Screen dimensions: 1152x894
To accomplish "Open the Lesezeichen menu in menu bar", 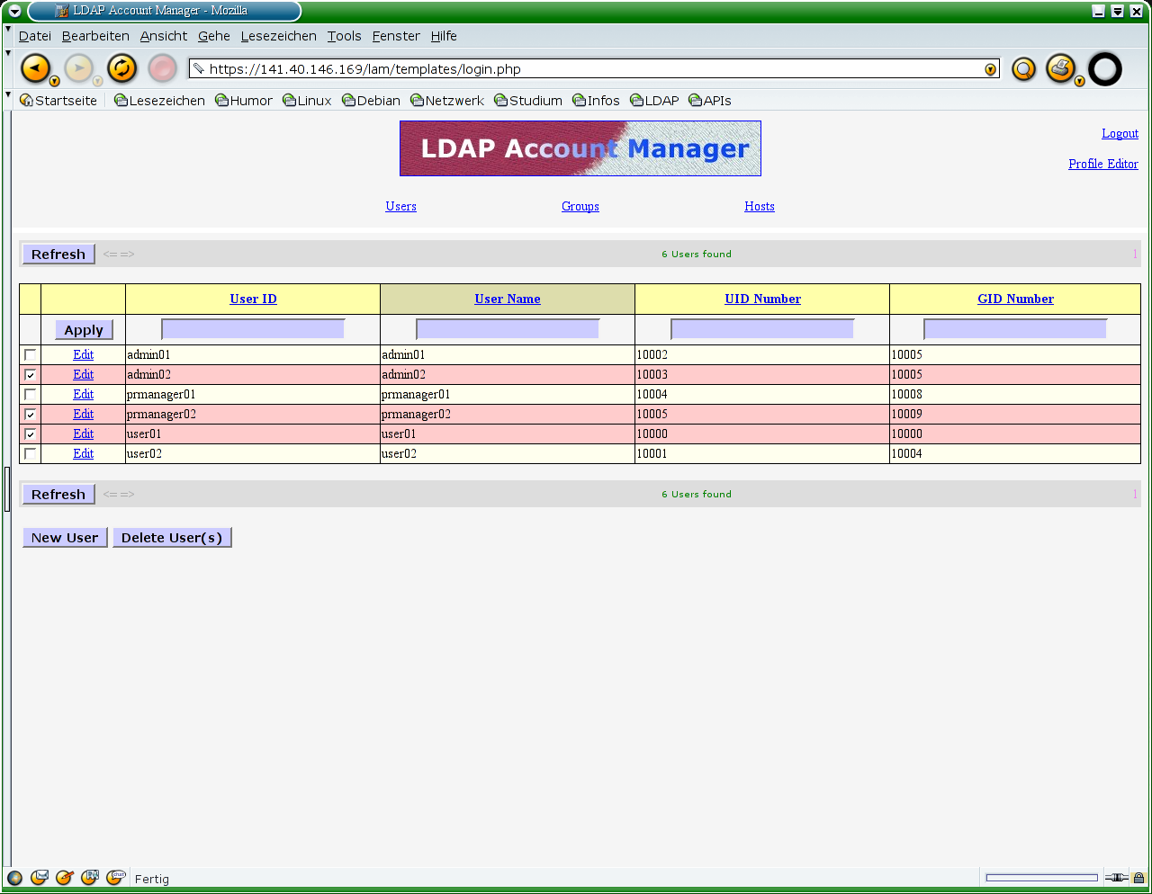I will tap(279, 36).
